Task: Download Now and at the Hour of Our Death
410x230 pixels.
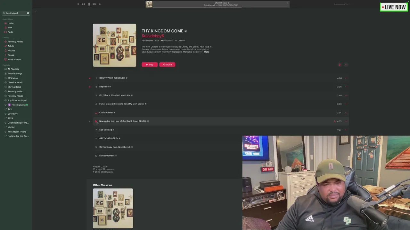Action: click(334, 121)
